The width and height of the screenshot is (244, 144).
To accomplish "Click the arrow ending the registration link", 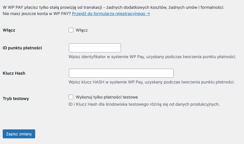I will point(148,14).
